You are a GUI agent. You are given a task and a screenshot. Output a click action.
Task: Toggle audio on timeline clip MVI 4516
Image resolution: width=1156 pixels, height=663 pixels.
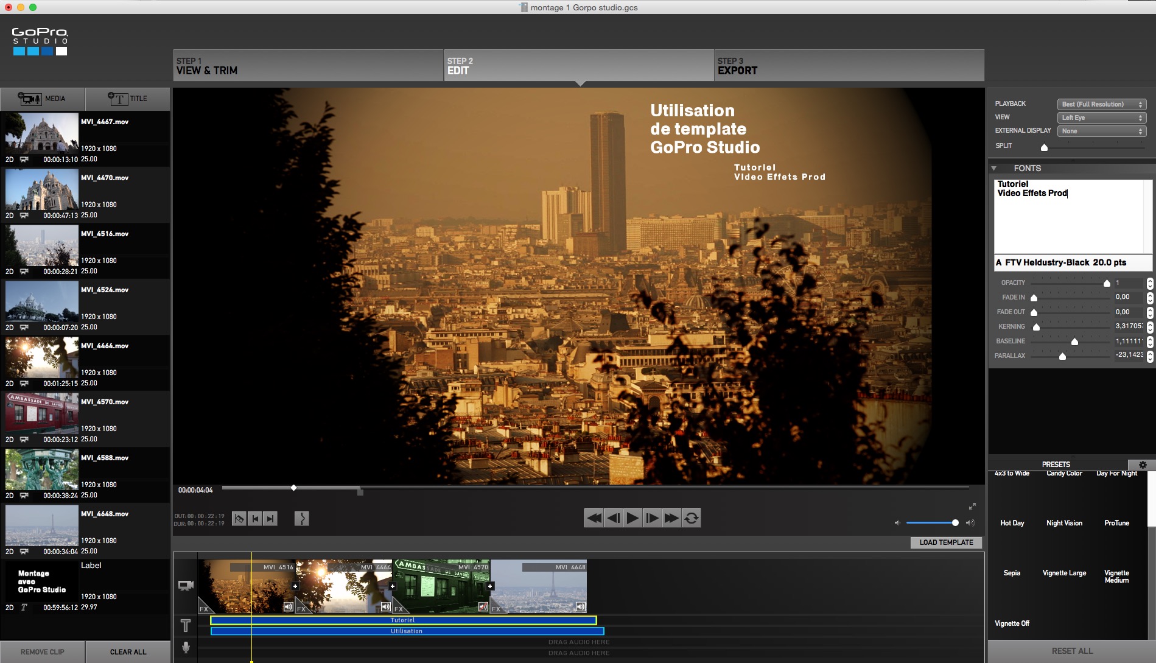(288, 607)
